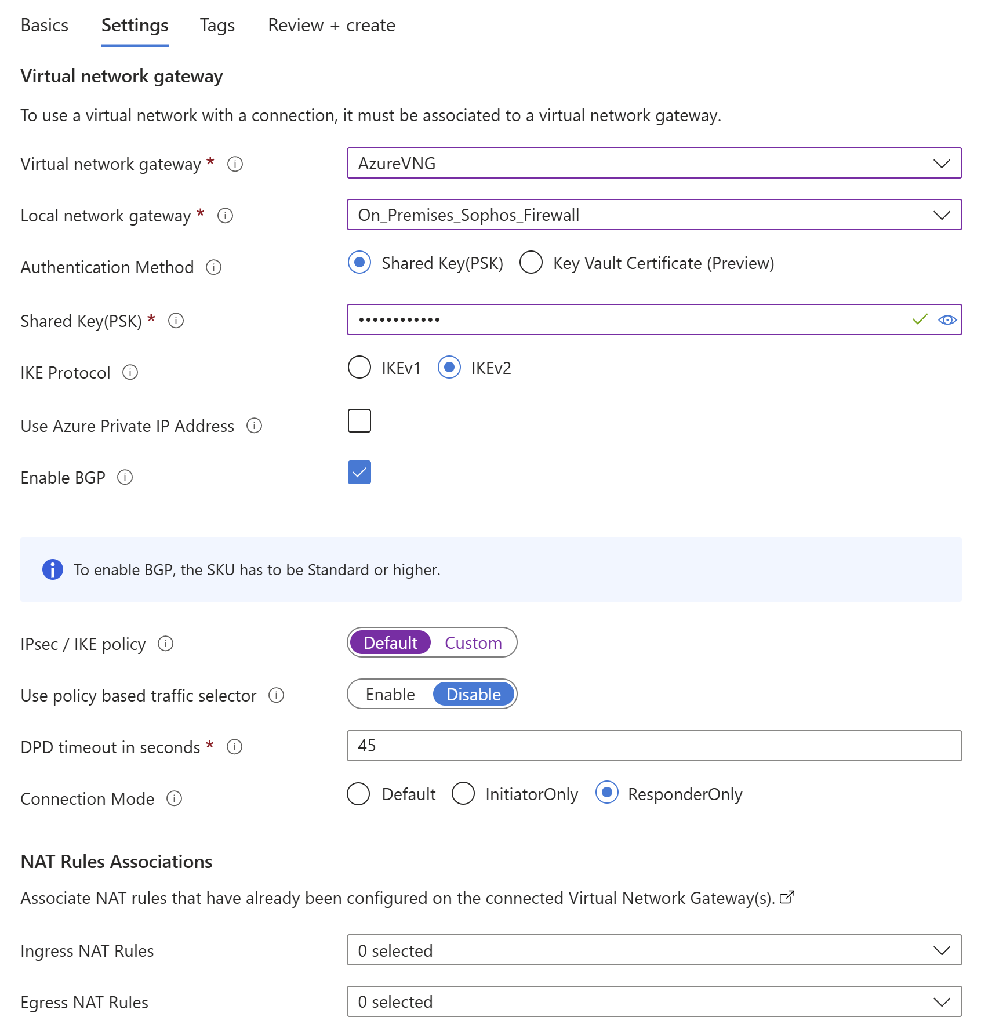This screenshot has width=981, height=1035.
Task: Switch to the Basics tab
Action: (44, 26)
